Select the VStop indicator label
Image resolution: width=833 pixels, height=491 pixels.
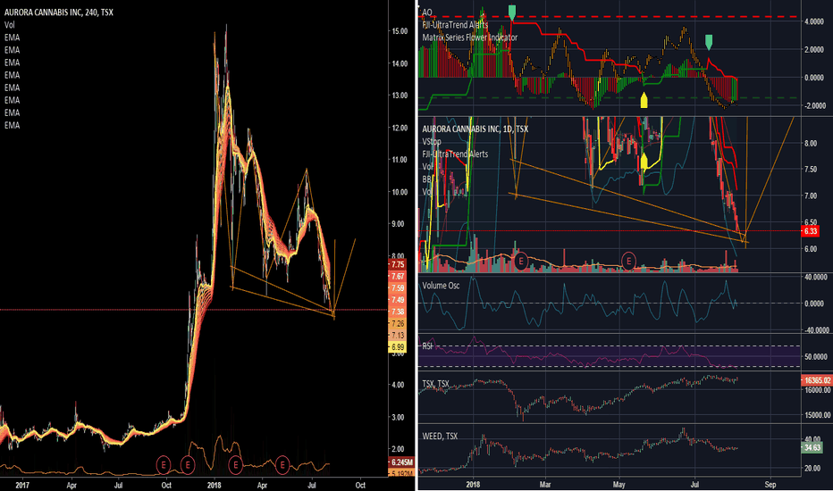point(432,142)
